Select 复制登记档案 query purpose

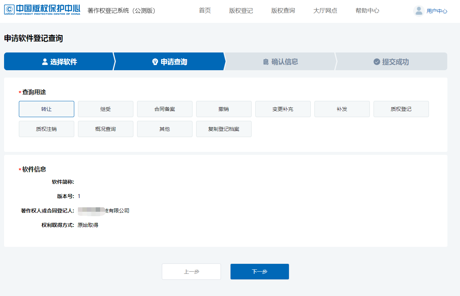click(x=224, y=129)
